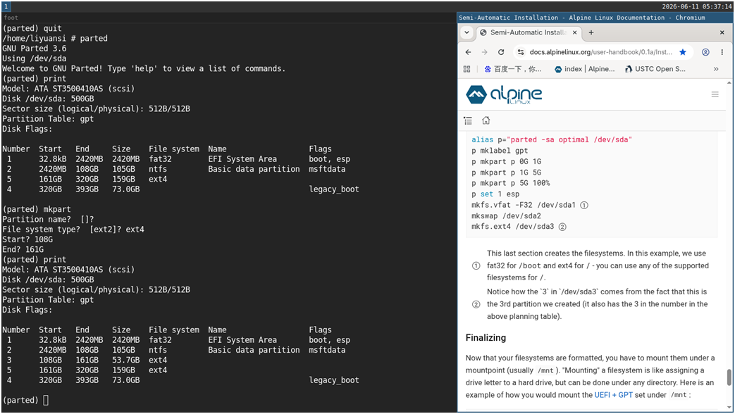735x414 pixels.
Task: Open the Chromium profile icon
Action: tap(705, 52)
